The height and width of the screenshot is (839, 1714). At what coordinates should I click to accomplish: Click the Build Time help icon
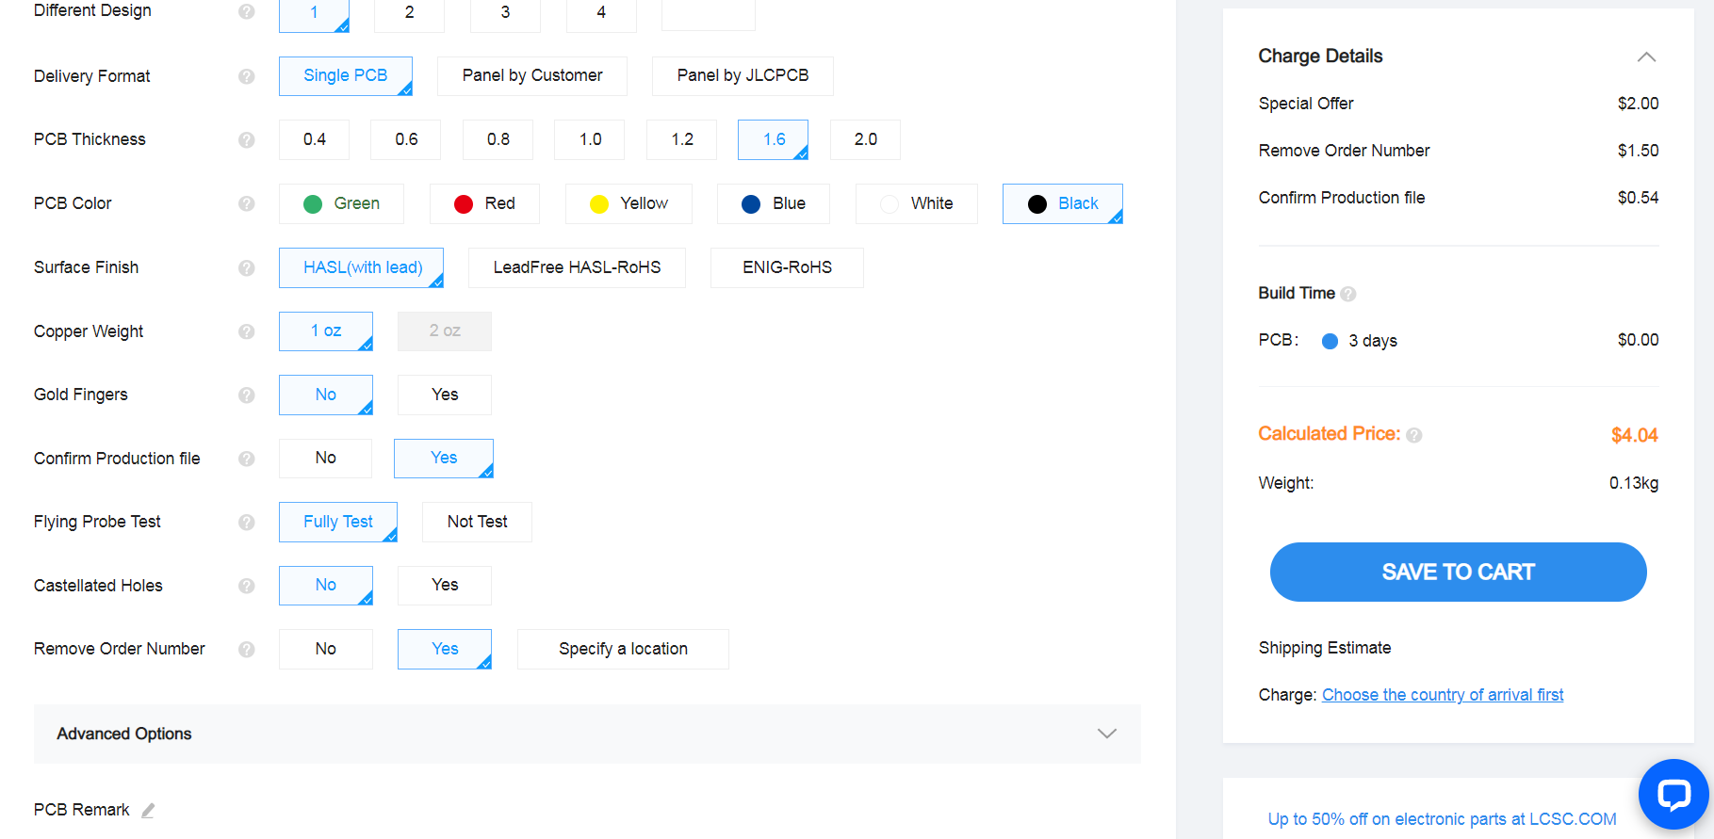pyautogui.click(x=1348, y=294)
